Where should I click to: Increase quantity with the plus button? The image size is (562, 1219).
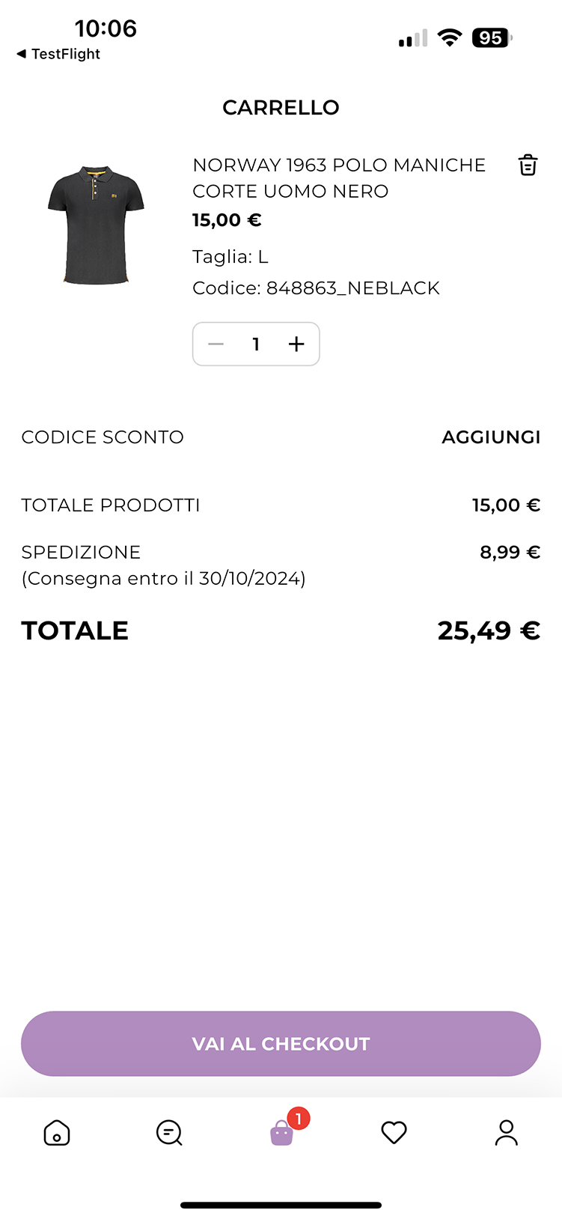pos(296,344)
